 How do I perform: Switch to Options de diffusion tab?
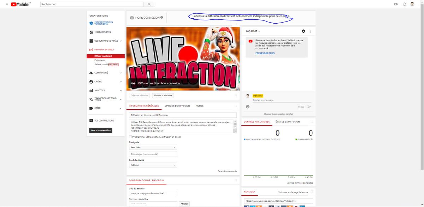tap(177, 106)
